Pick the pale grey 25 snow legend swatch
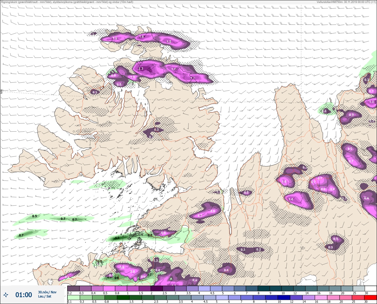The height and width of the screenshot is (304, 377). coord(359,288)
